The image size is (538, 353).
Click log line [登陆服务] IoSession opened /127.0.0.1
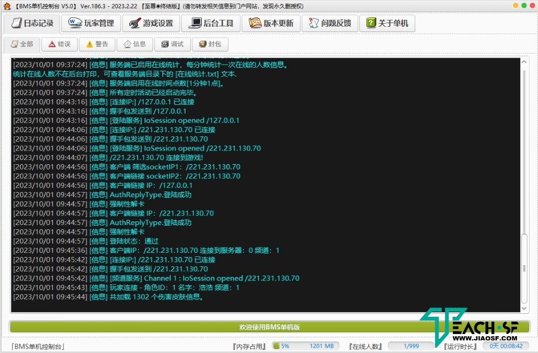[x=126, y=120]
